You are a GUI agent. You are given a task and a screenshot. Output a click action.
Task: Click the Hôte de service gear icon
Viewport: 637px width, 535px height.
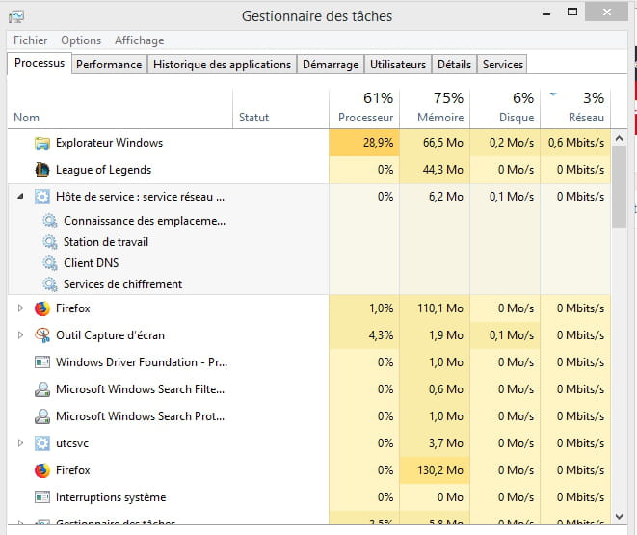pyautogui.click(x=42, y=197)
